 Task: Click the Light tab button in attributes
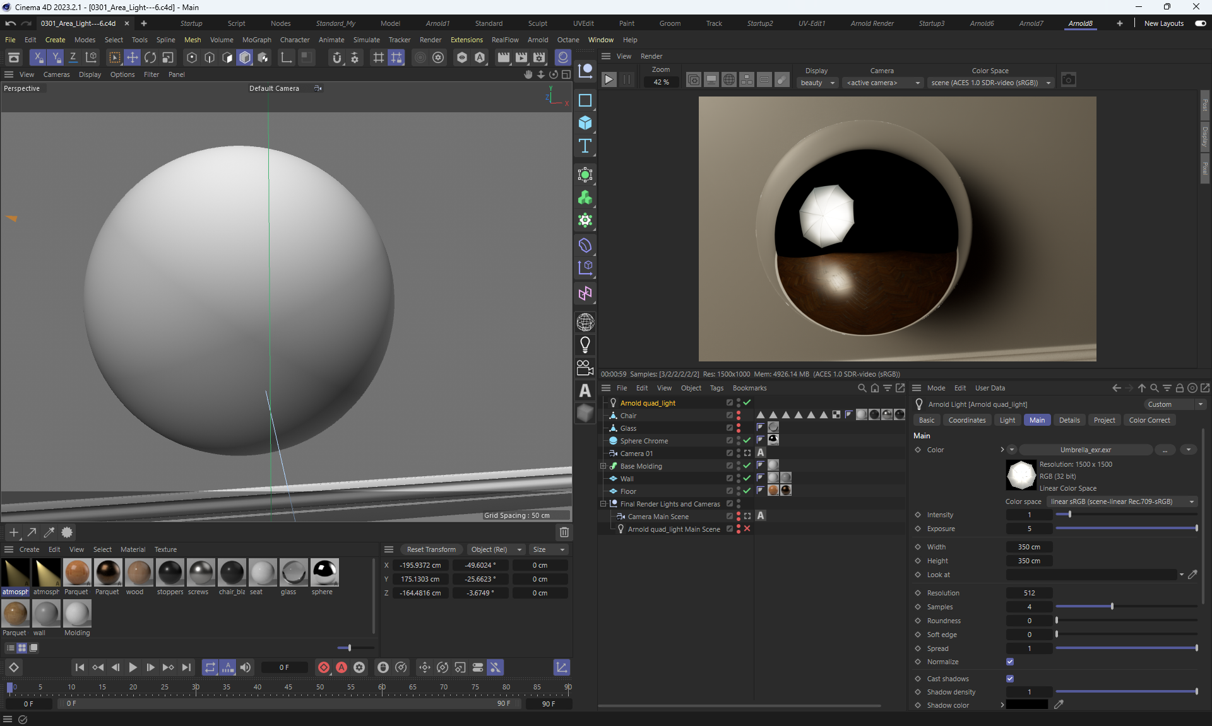click(1007, 420)
